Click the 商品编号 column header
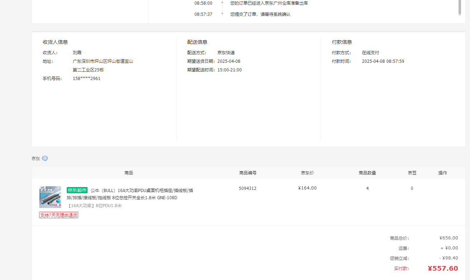Viewport: 470px width, 280px height. (248, 173)
